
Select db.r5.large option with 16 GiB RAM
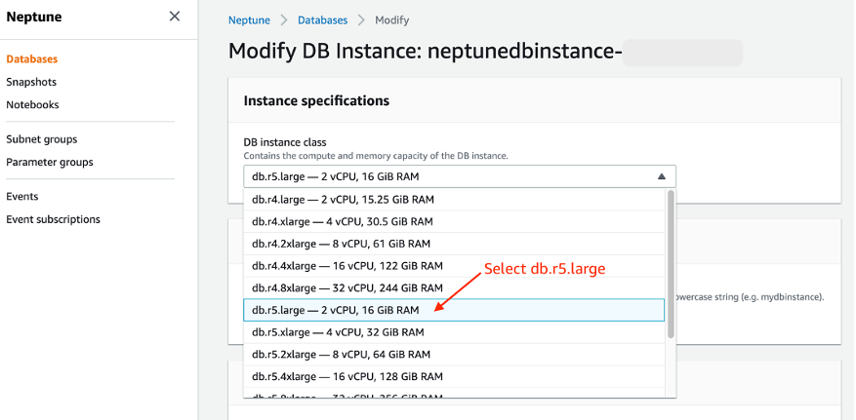click(454, 310)
